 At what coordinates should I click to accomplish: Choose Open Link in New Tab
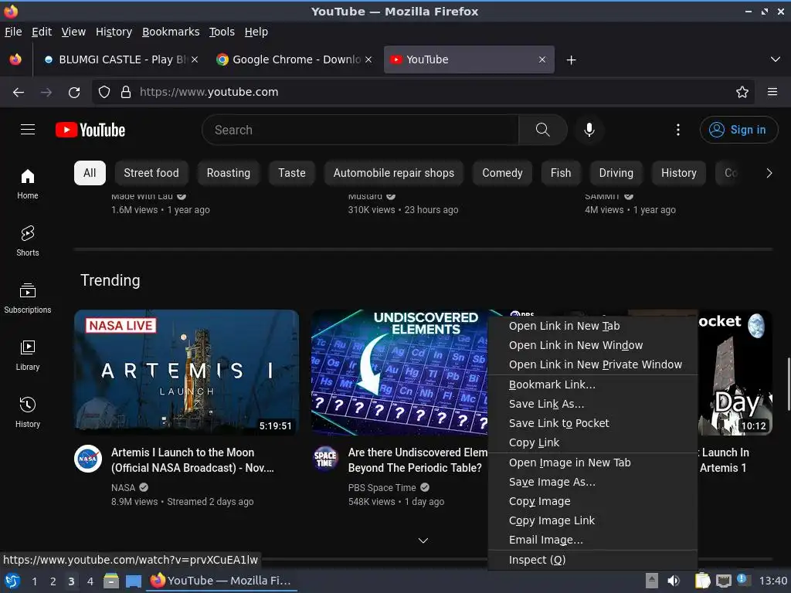point(592,327)
